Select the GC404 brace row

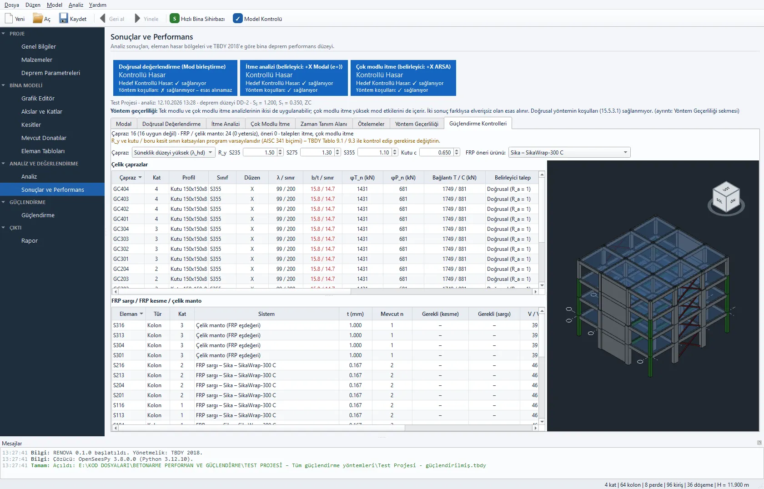(325, 189)
